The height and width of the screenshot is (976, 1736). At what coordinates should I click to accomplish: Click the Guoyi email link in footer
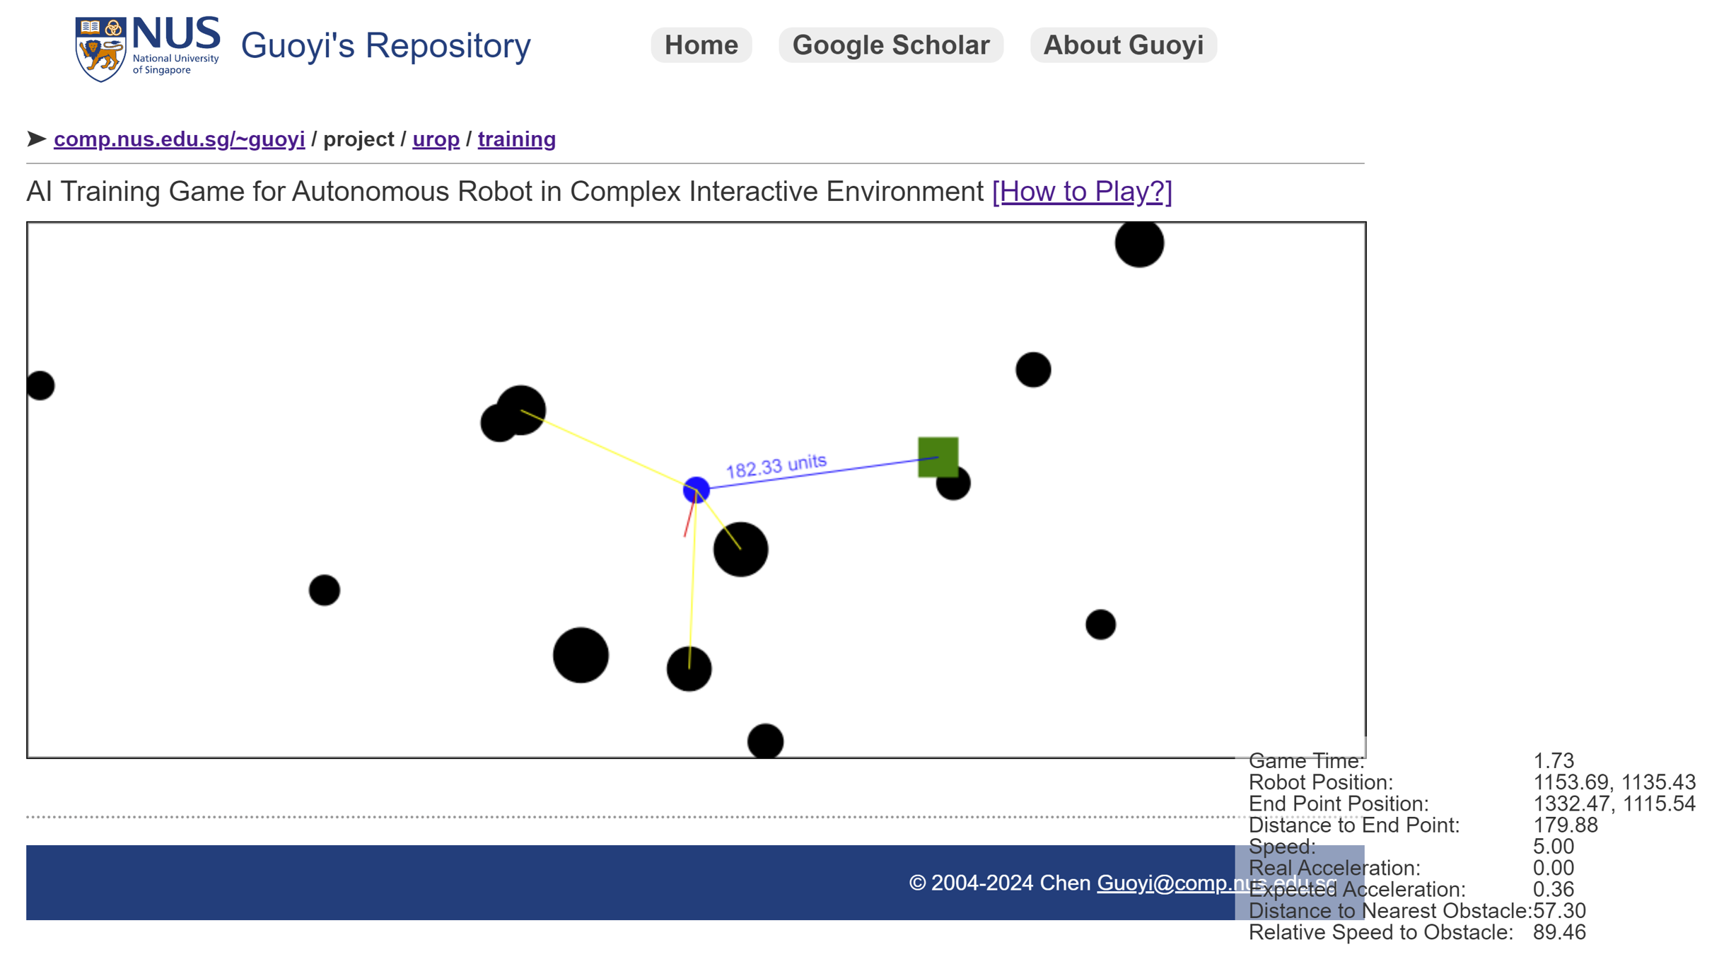1216,883
